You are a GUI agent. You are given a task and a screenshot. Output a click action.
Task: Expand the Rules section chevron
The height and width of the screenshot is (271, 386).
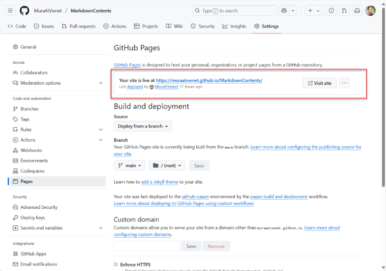point(100,130)
